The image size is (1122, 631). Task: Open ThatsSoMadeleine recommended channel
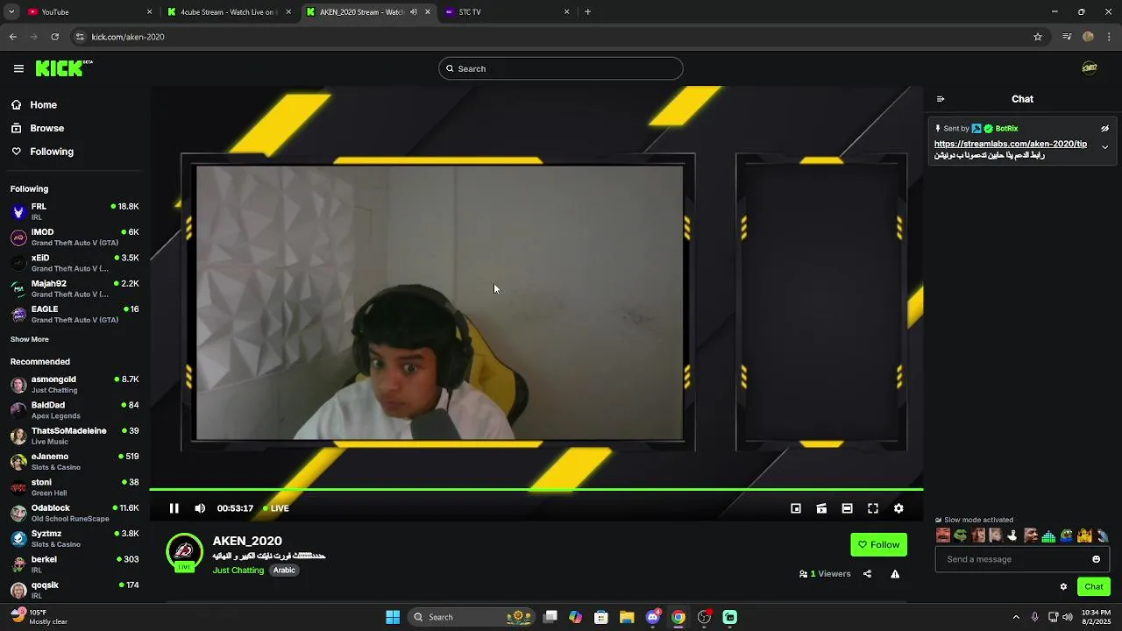point(75,436)
